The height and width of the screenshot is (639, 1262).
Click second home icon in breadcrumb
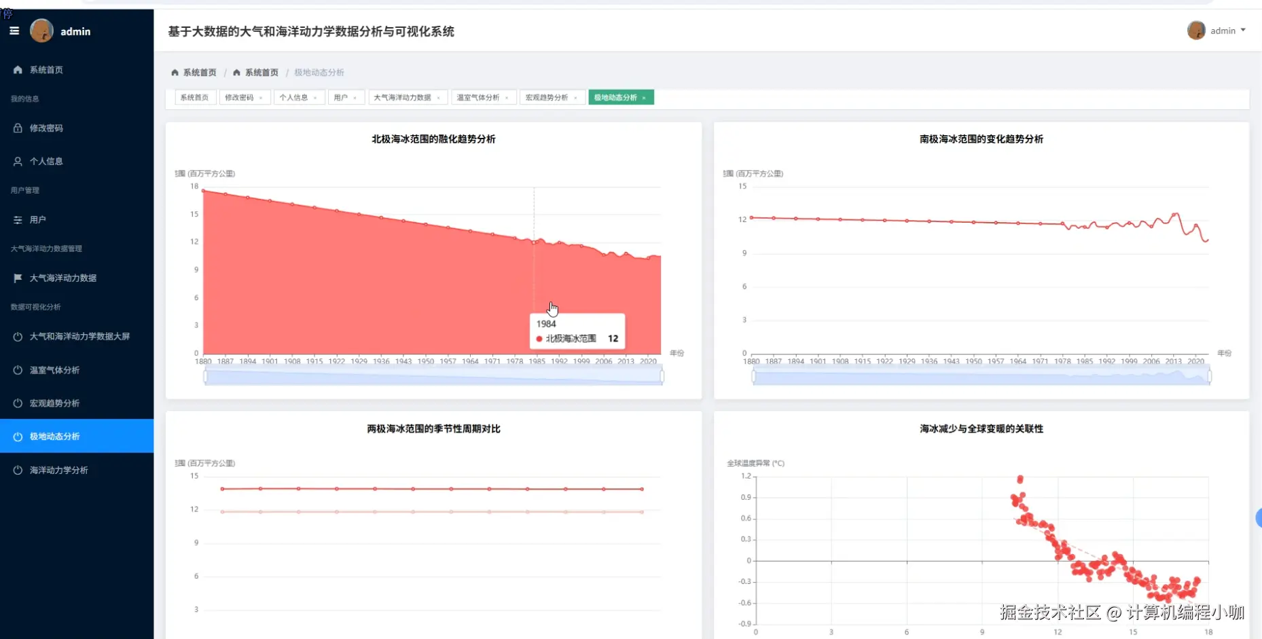click(236, 73)
